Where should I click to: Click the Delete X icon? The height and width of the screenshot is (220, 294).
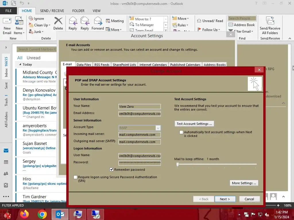point(58,21)
